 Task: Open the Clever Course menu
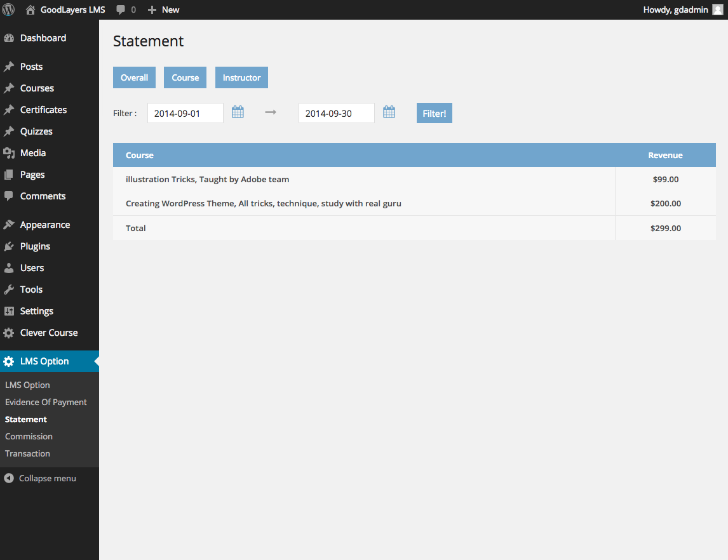49,333
